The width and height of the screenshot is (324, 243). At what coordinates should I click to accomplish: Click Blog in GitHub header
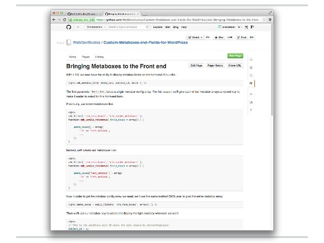point(176,27)
